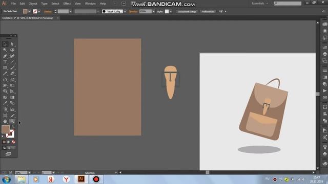Open the control bar stroke color dropdown
The width and height of the screenshot is (328, 184).
click(39, 11)
